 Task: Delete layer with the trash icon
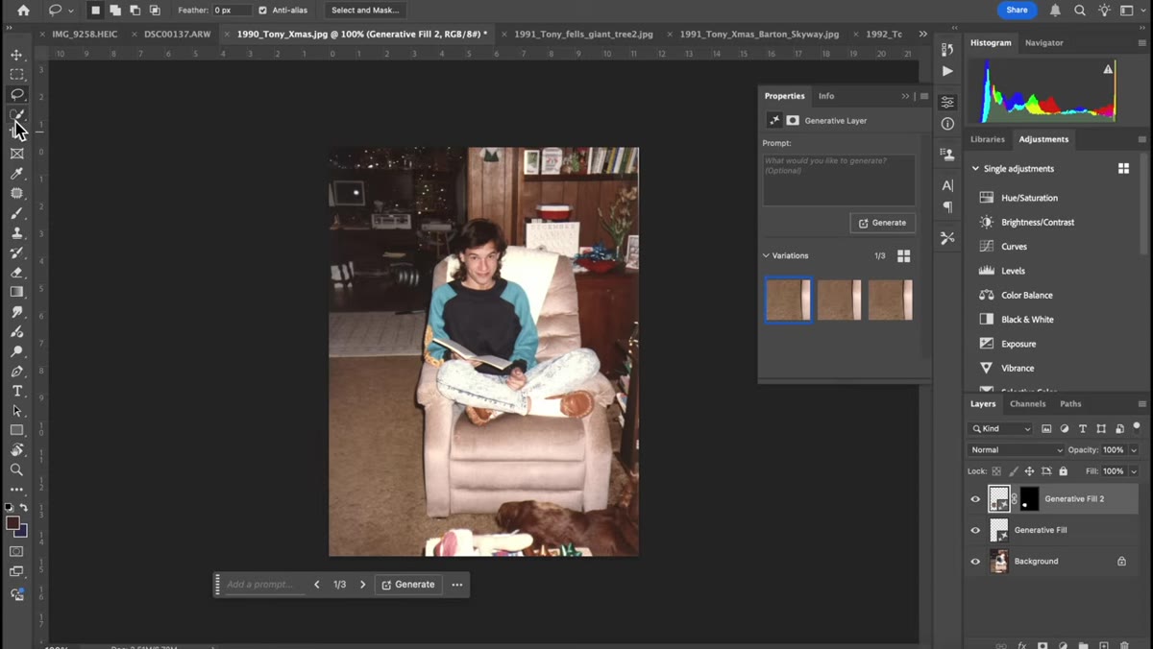pos(1124,645)
